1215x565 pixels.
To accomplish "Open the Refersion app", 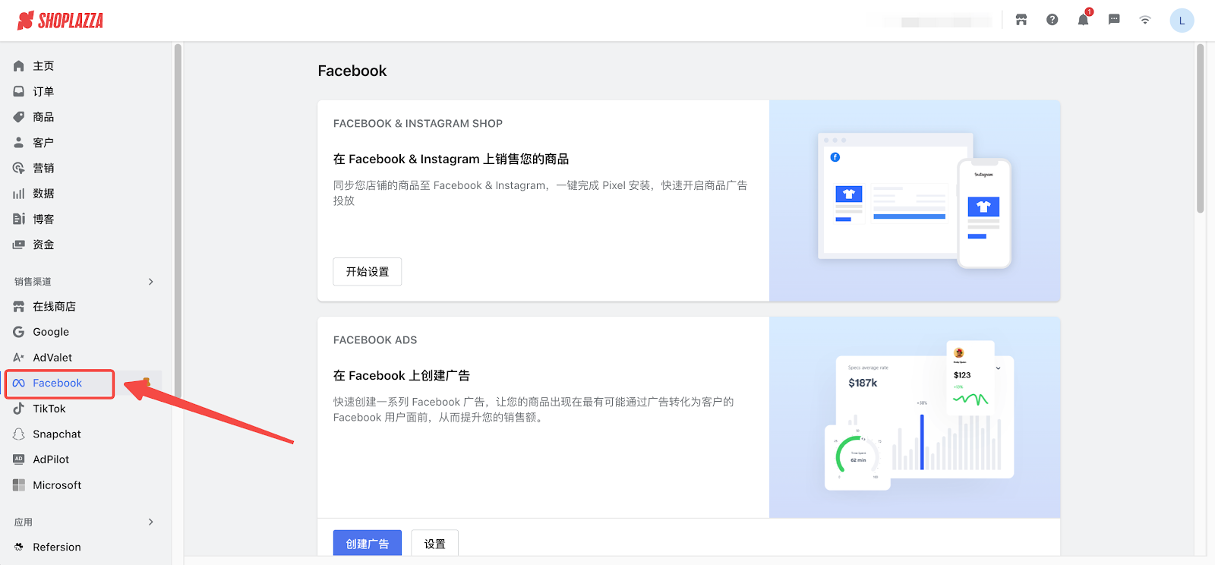I will click(x=56, y=547).
